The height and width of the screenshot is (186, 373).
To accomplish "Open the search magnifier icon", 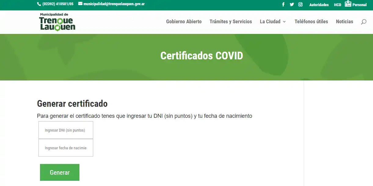I will (x=363, y=22).
